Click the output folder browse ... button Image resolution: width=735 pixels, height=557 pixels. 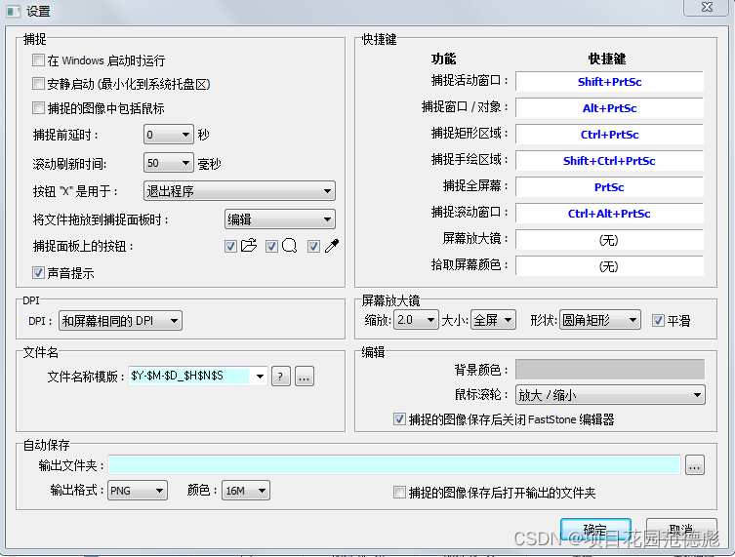pos(695,465)
